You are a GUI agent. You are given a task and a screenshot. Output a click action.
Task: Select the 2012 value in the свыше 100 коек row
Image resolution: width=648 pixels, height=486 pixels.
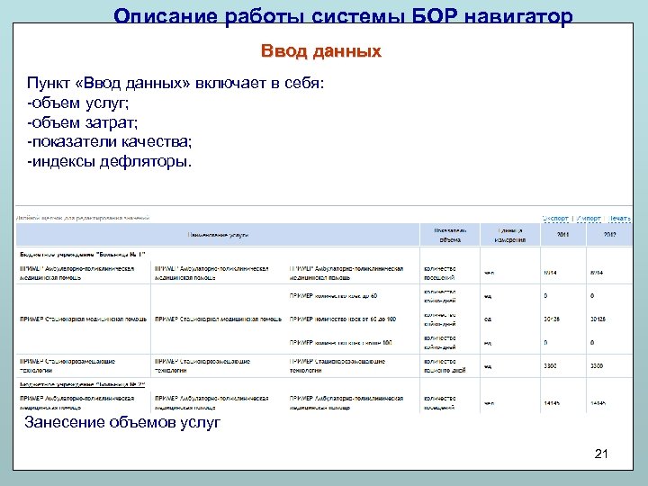click(x=592, y=343)
